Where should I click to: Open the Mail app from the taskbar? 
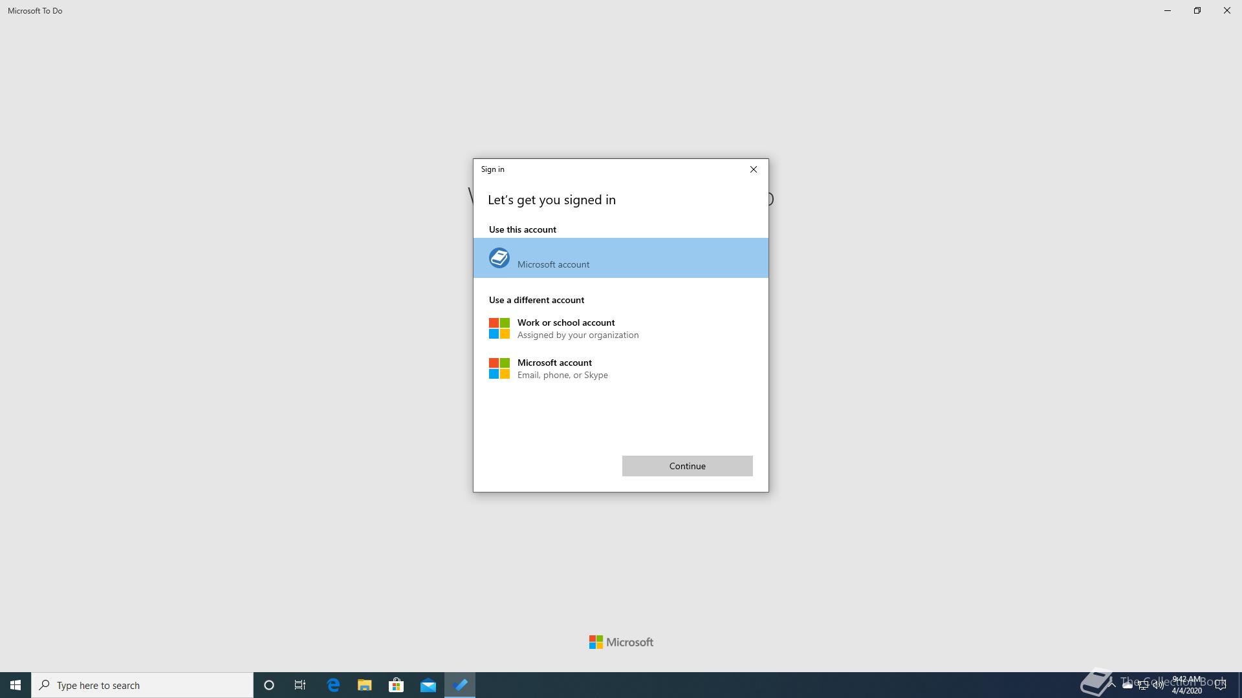(428, 685)
